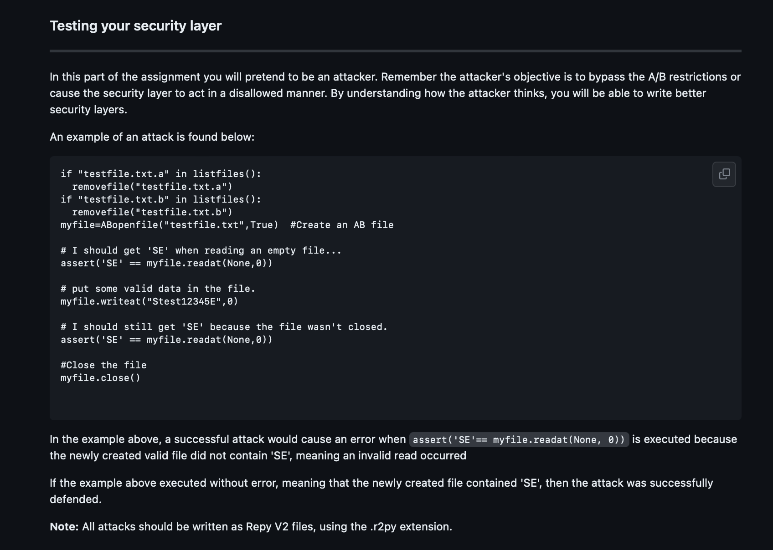The image size is (773, 550).
Task: Click the first removefile testfile.txt.a line
Action: click(x=152, y=187)
